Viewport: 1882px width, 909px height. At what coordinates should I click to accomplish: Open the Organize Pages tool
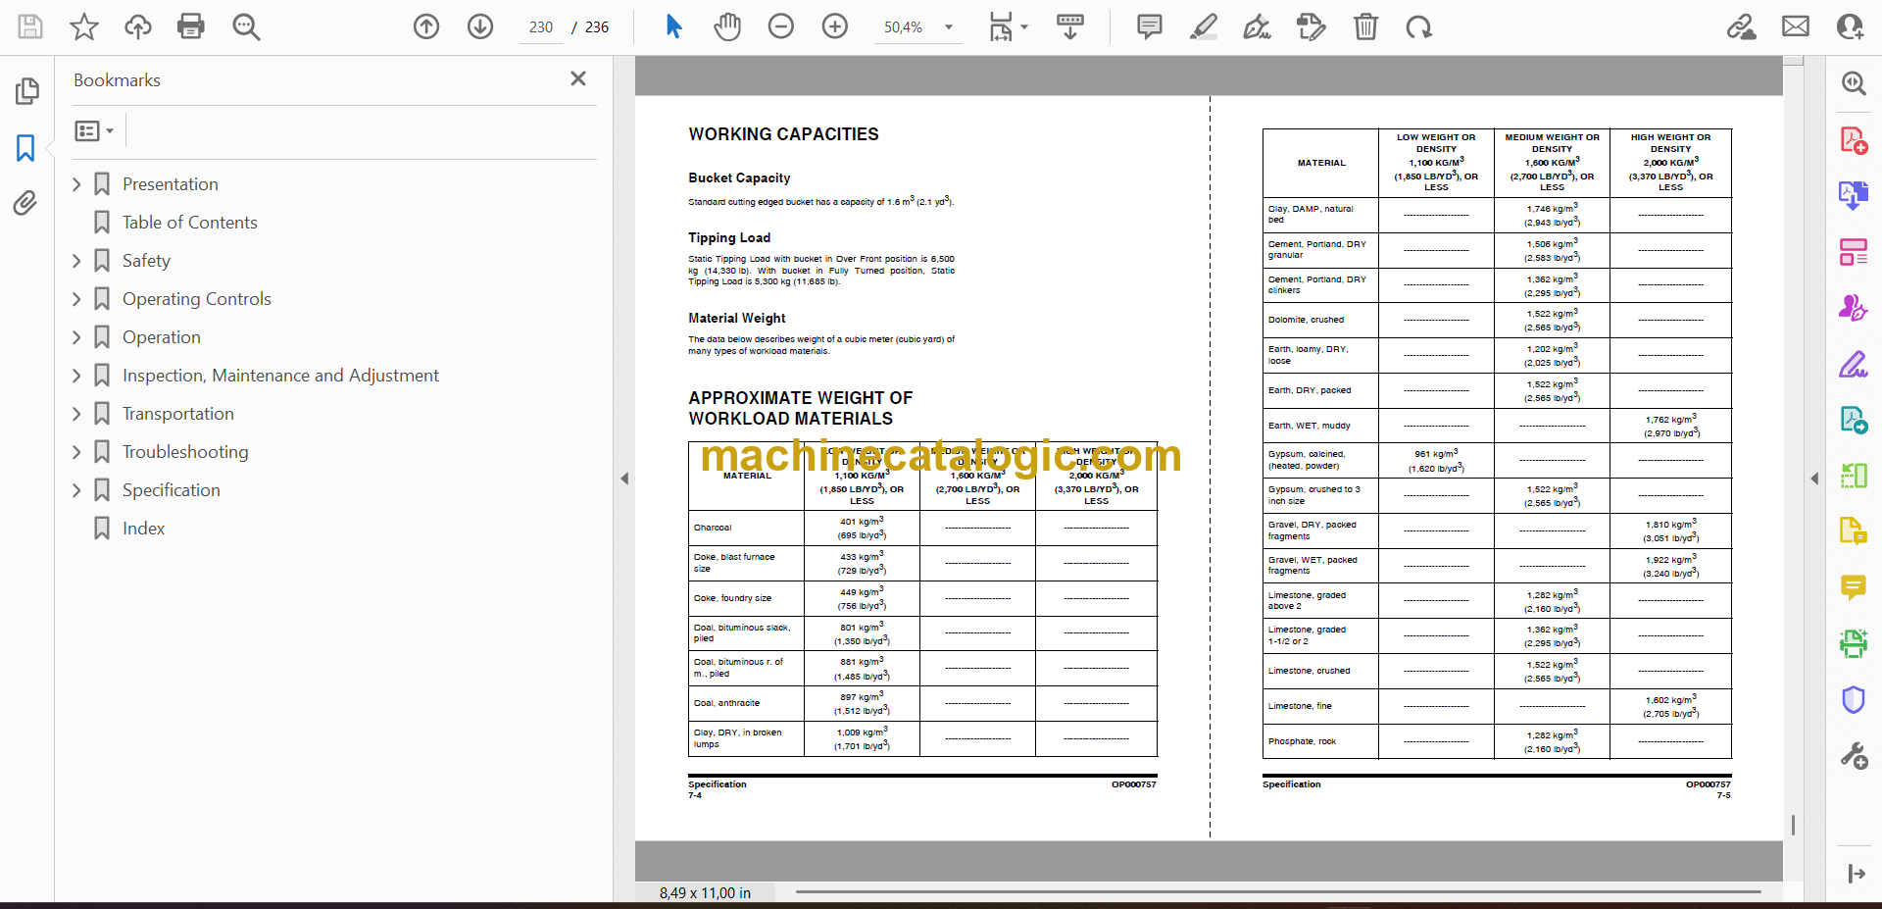click(1854, 252)
